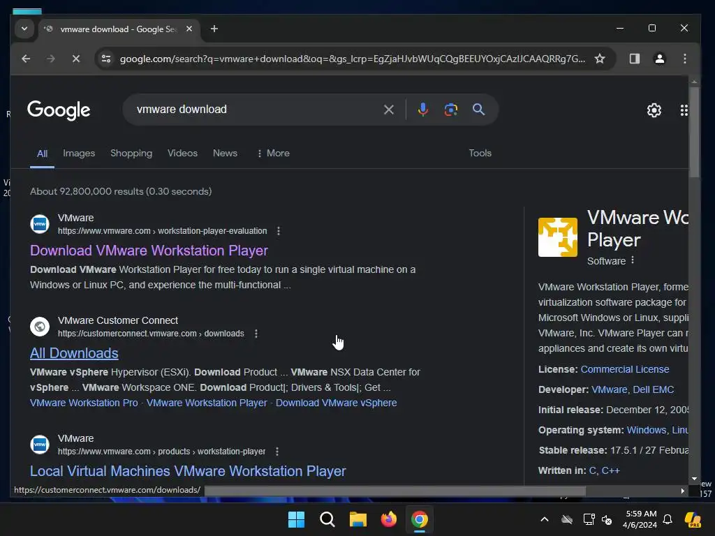The image size is (715, 536).
Task: Click the Chrome icon on the taskbar
Action: click(x=420, y=519)
